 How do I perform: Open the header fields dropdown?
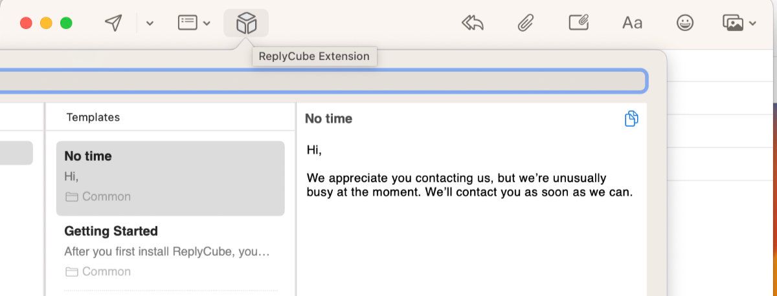pos(194,23)
